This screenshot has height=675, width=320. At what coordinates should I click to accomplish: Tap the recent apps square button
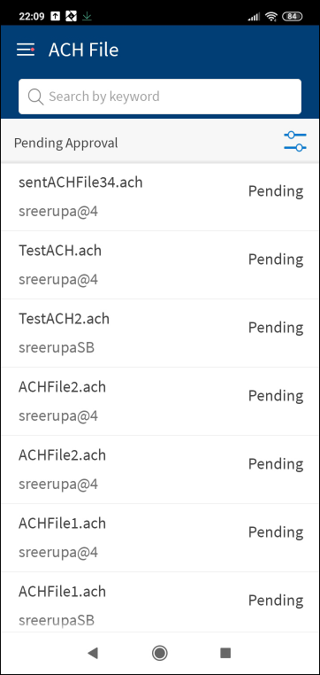pos(225,653)
